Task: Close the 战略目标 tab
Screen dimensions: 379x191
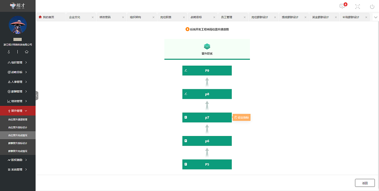Action: (x=214, y=17)
